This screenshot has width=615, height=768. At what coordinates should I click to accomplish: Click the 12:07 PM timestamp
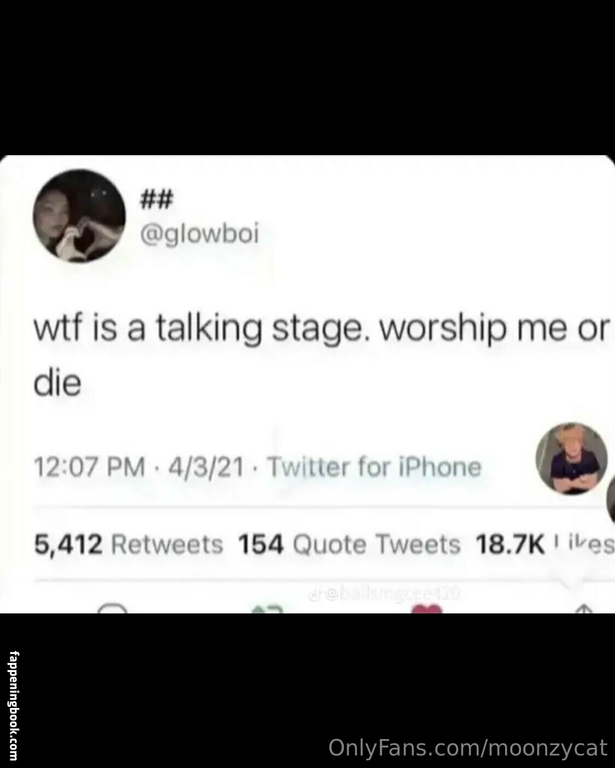(x=90, y=467)
